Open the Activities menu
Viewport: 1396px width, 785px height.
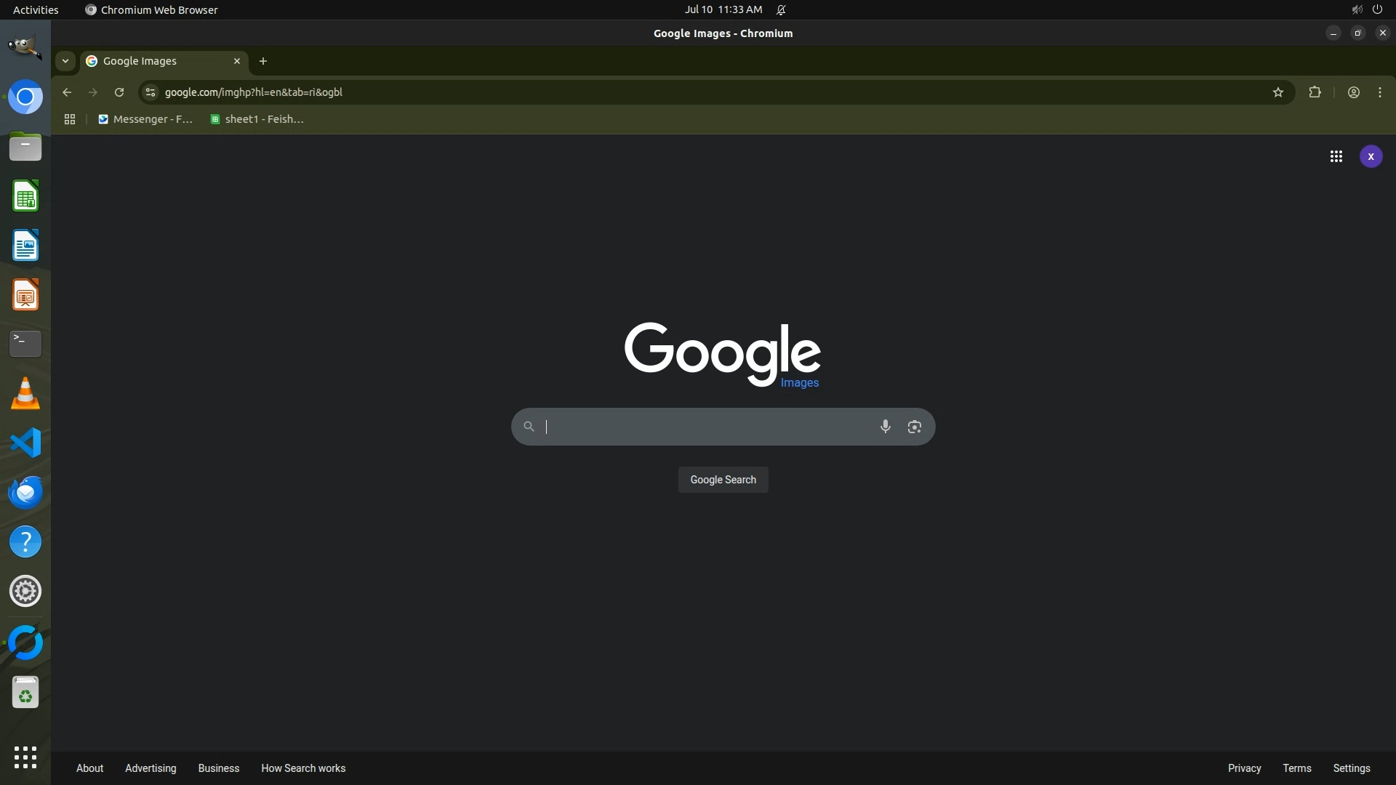click(36, 9)
